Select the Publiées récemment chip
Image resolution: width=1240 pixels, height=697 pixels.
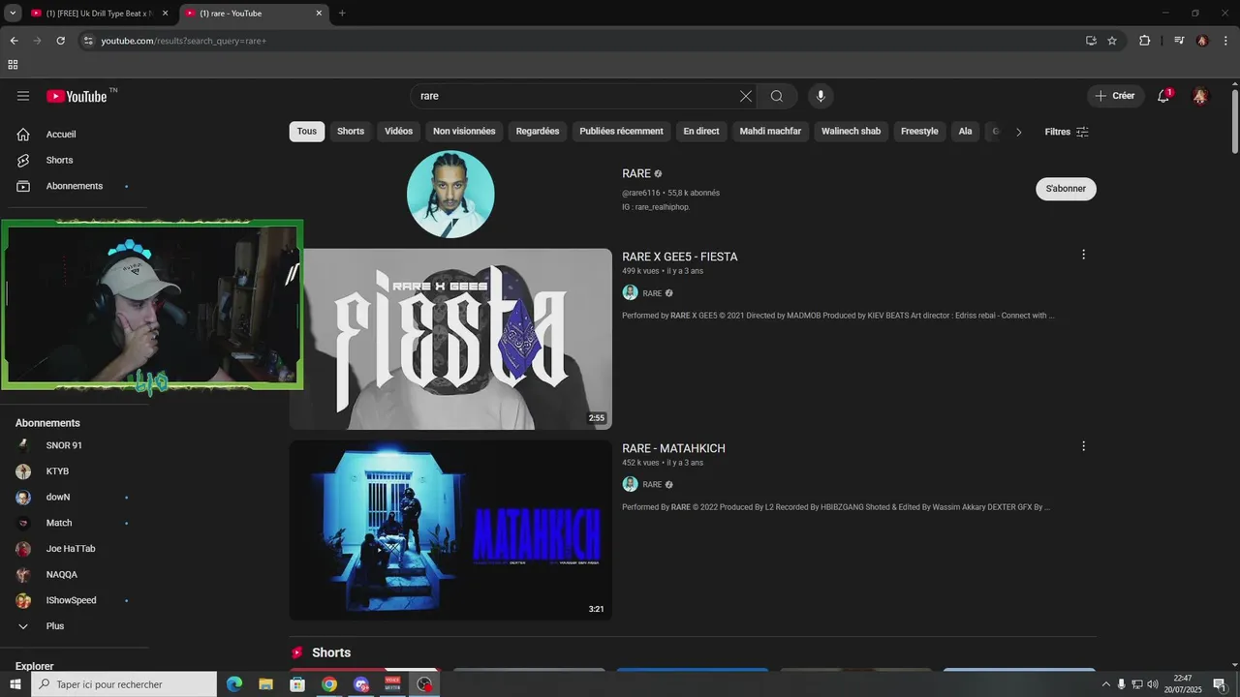coord(621,132)
